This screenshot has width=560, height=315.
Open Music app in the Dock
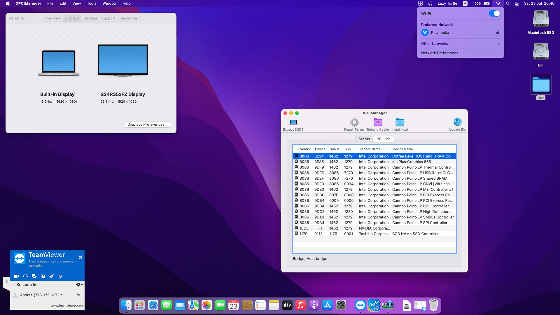pyautogui.click(x=301, y=305)
